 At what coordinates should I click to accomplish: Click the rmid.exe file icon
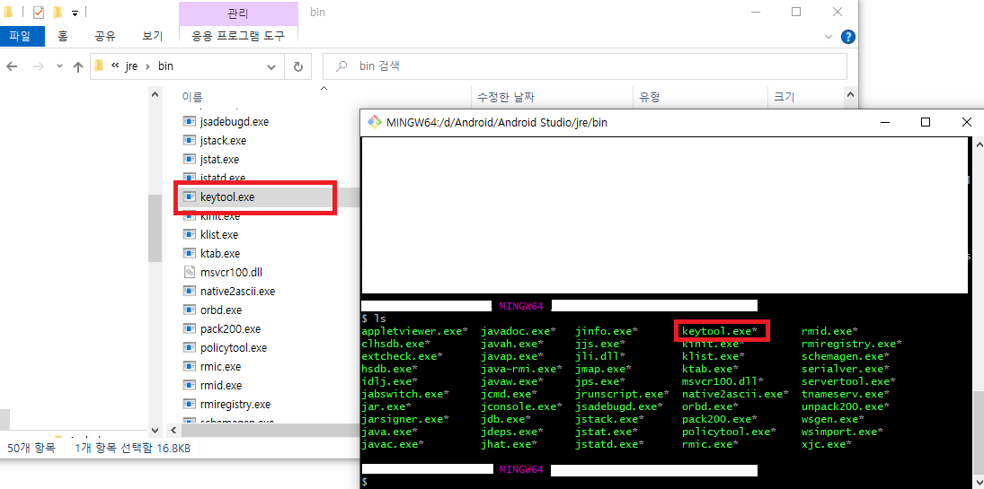[190, 385]
